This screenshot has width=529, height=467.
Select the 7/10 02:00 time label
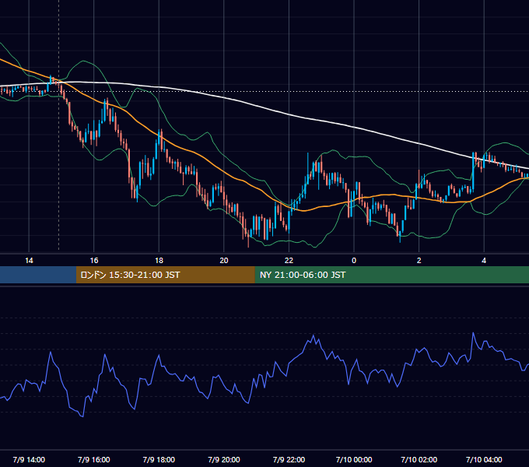coord(419,459)
